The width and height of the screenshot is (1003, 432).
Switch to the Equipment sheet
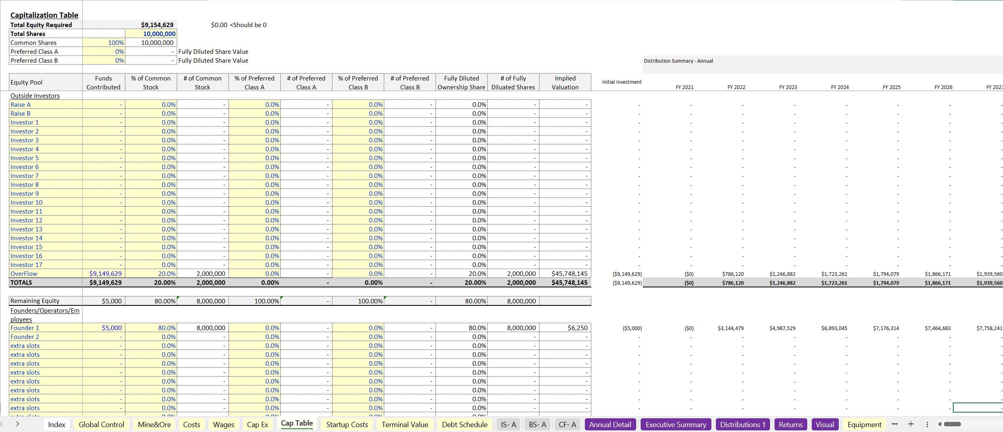click(864, 424)
